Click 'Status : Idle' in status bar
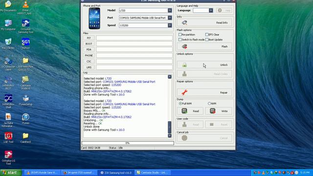This screenshot has height=176, width=313. (116, 148)
